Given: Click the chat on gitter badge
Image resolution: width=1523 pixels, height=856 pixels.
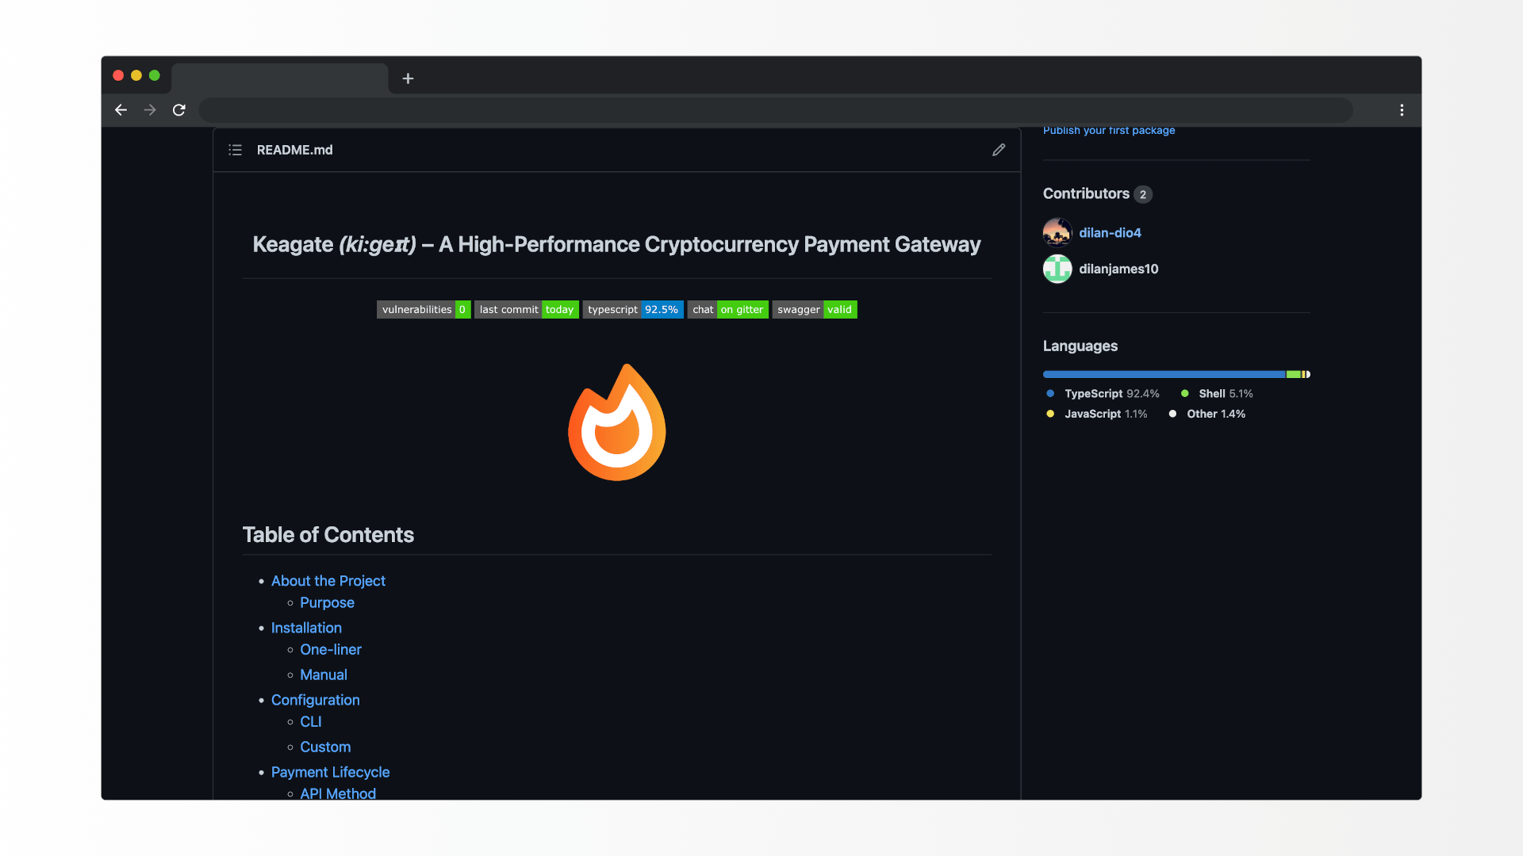Looking at the screenshot, I should 727,310.
